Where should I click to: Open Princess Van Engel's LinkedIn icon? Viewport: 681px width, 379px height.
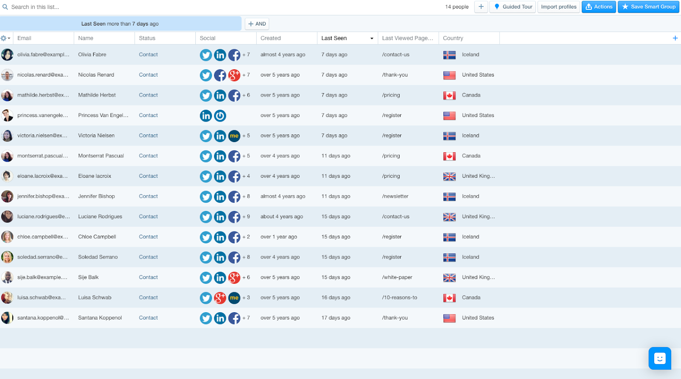[206, 116]
